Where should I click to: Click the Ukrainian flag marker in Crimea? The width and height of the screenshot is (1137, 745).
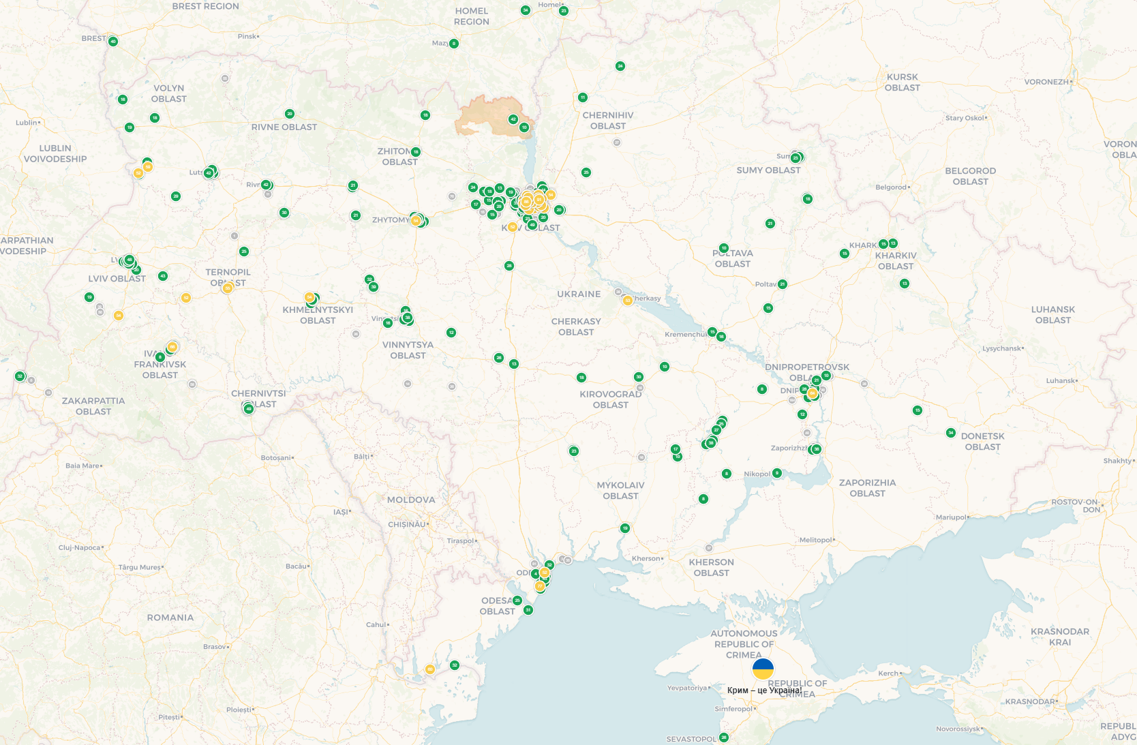[x=763, y=669]
